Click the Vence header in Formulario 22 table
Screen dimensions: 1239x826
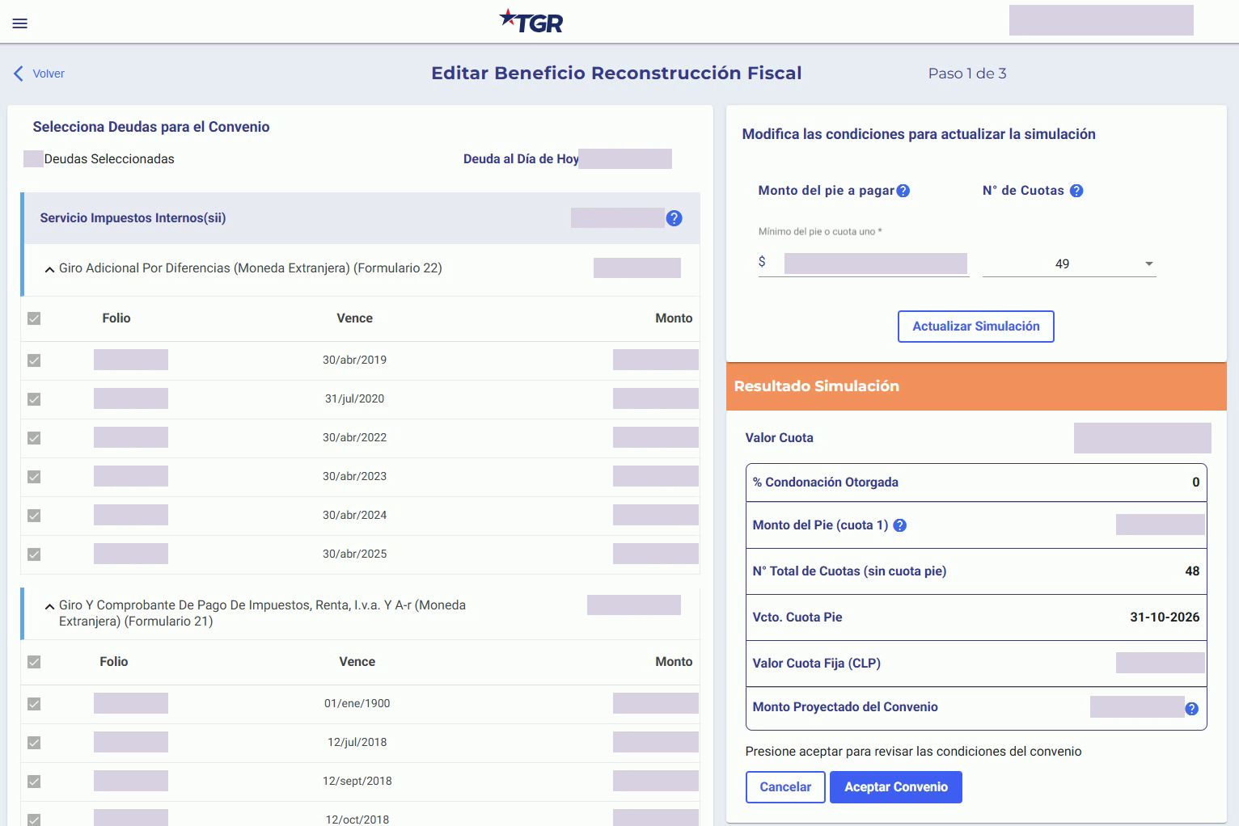pyautogui.click(x=355, y=318)
